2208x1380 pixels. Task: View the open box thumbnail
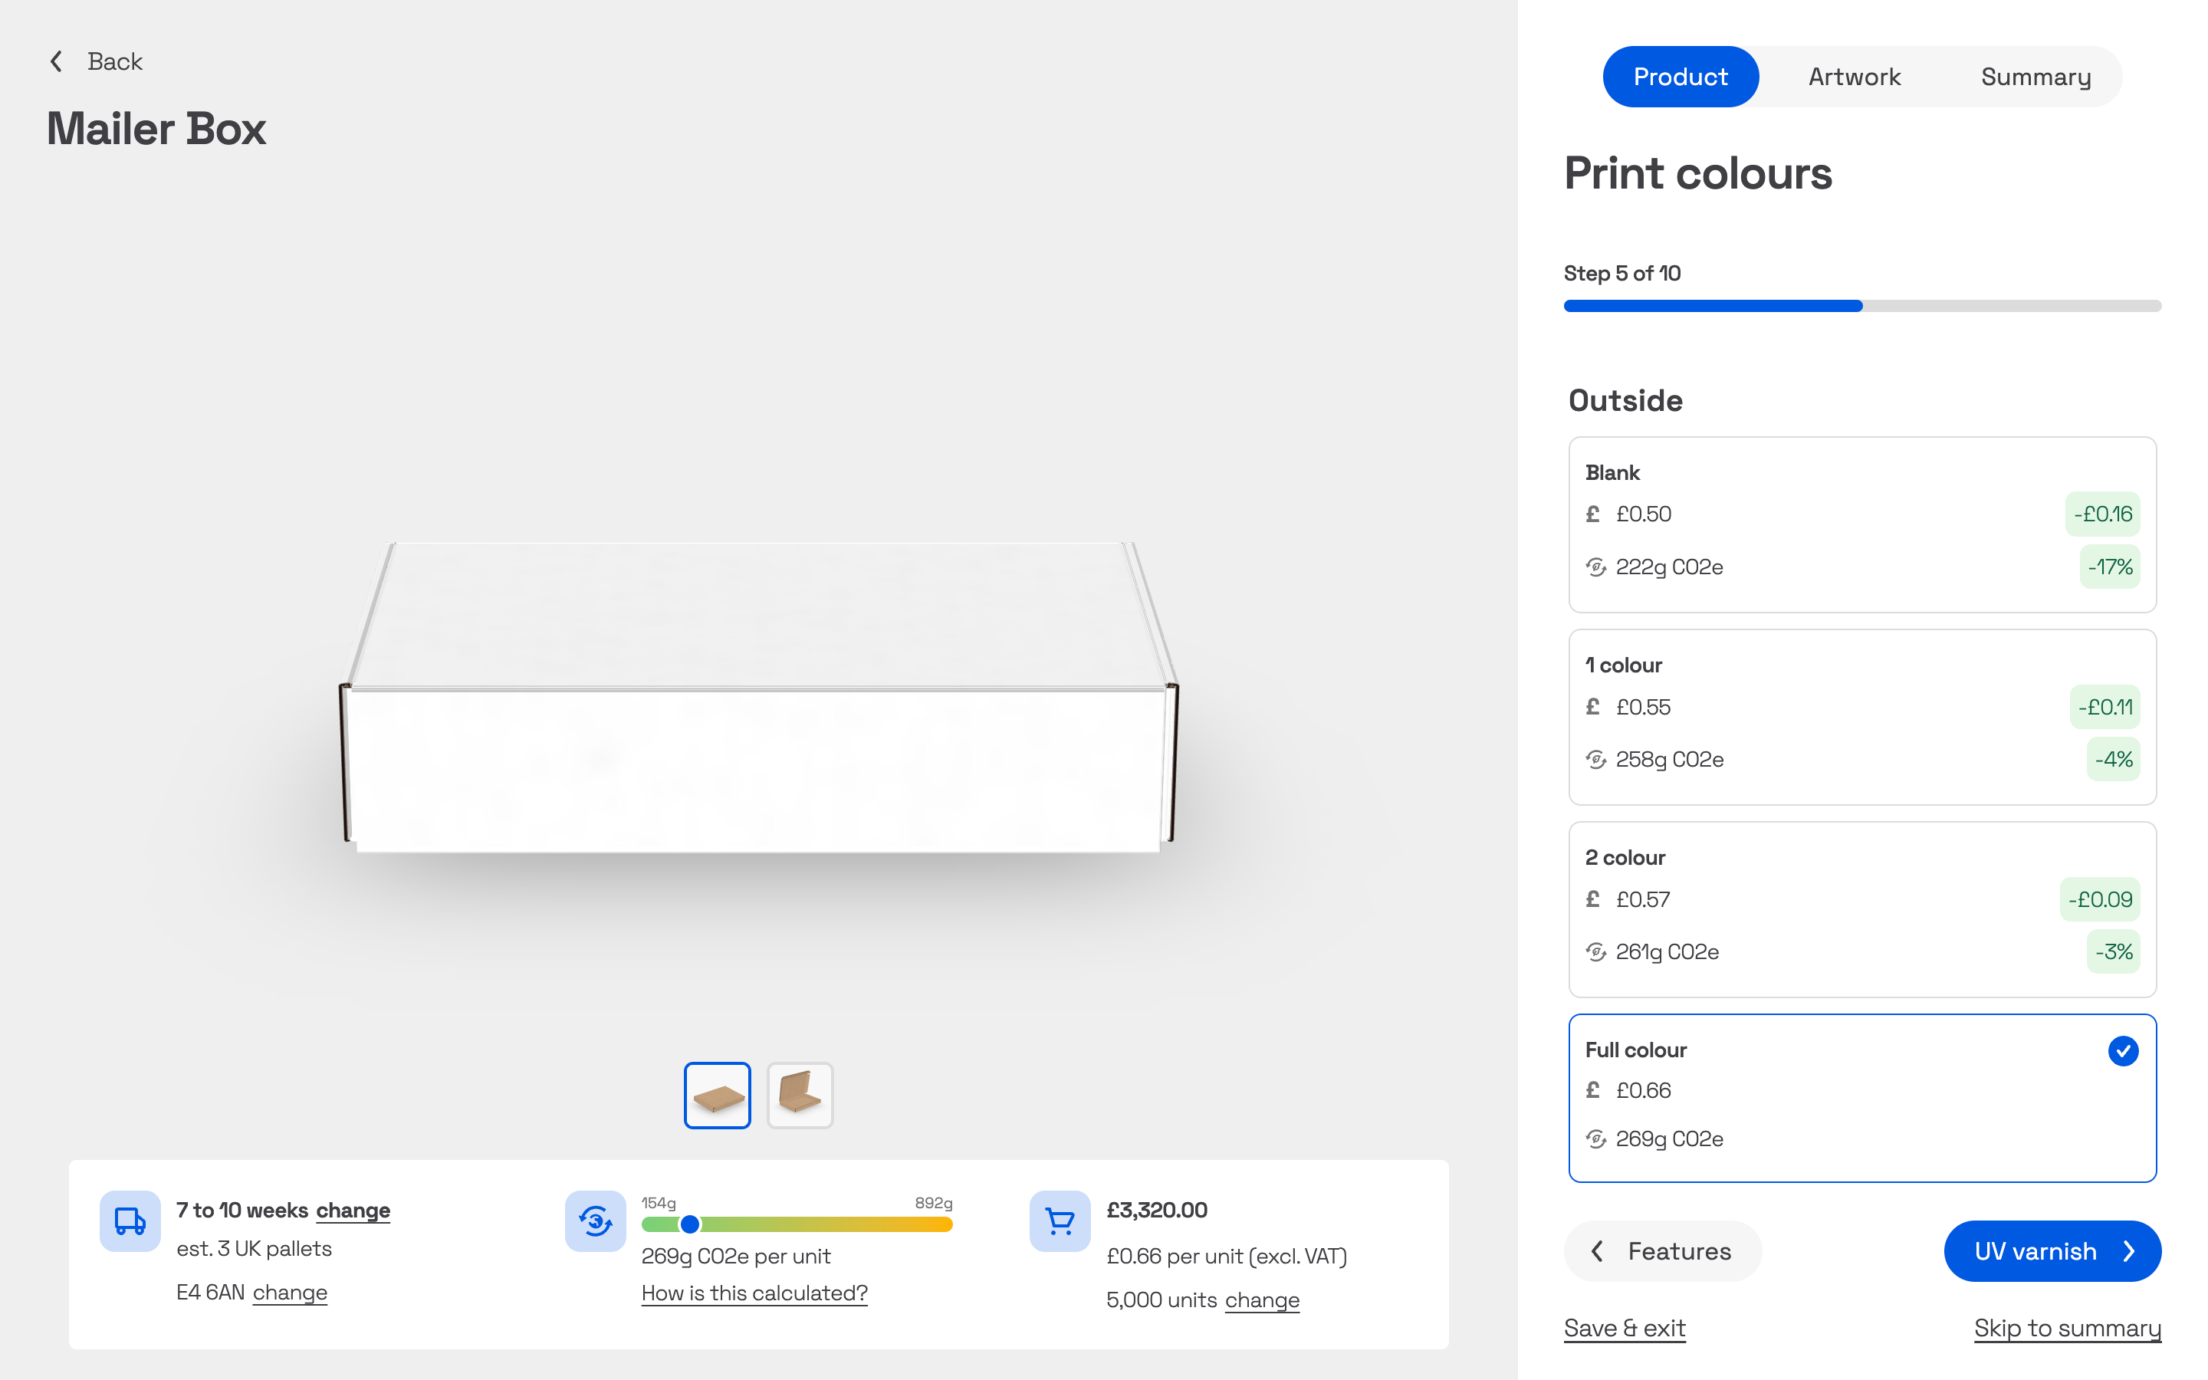[x=800, y=1094]
